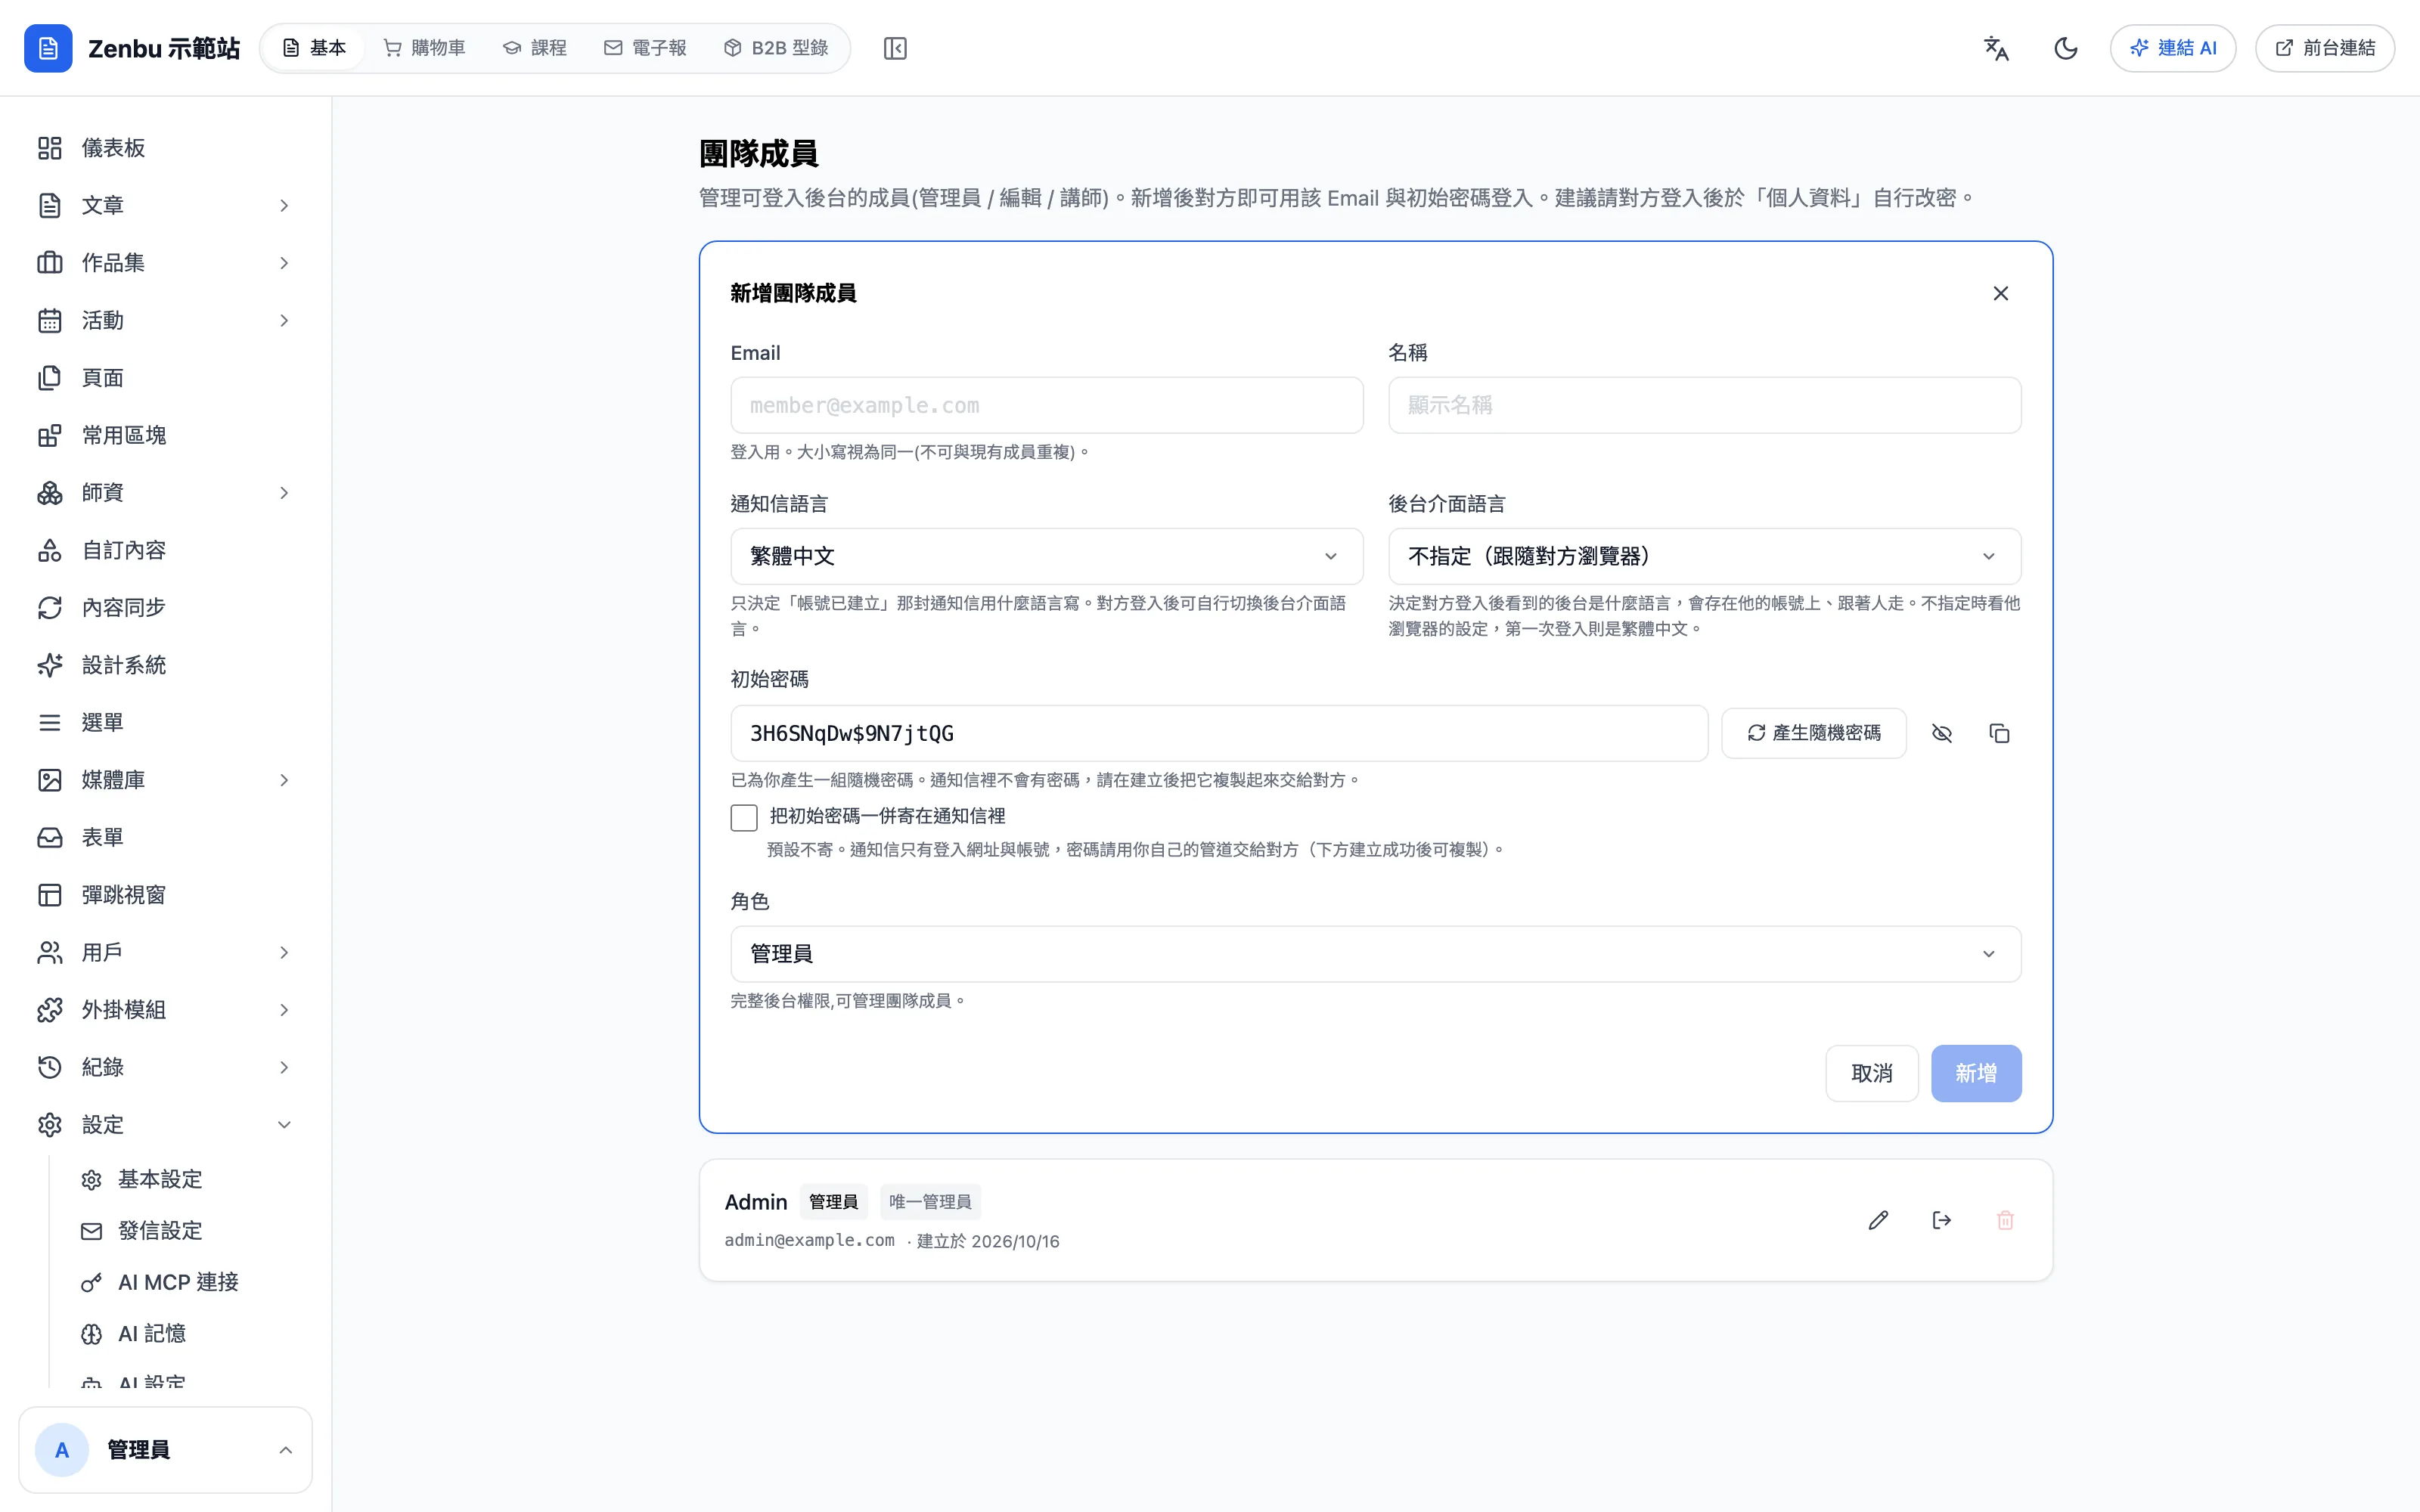Open 自訂內容 in the sidebar
Screen dimensions: 2420x1512
point(166,550)
